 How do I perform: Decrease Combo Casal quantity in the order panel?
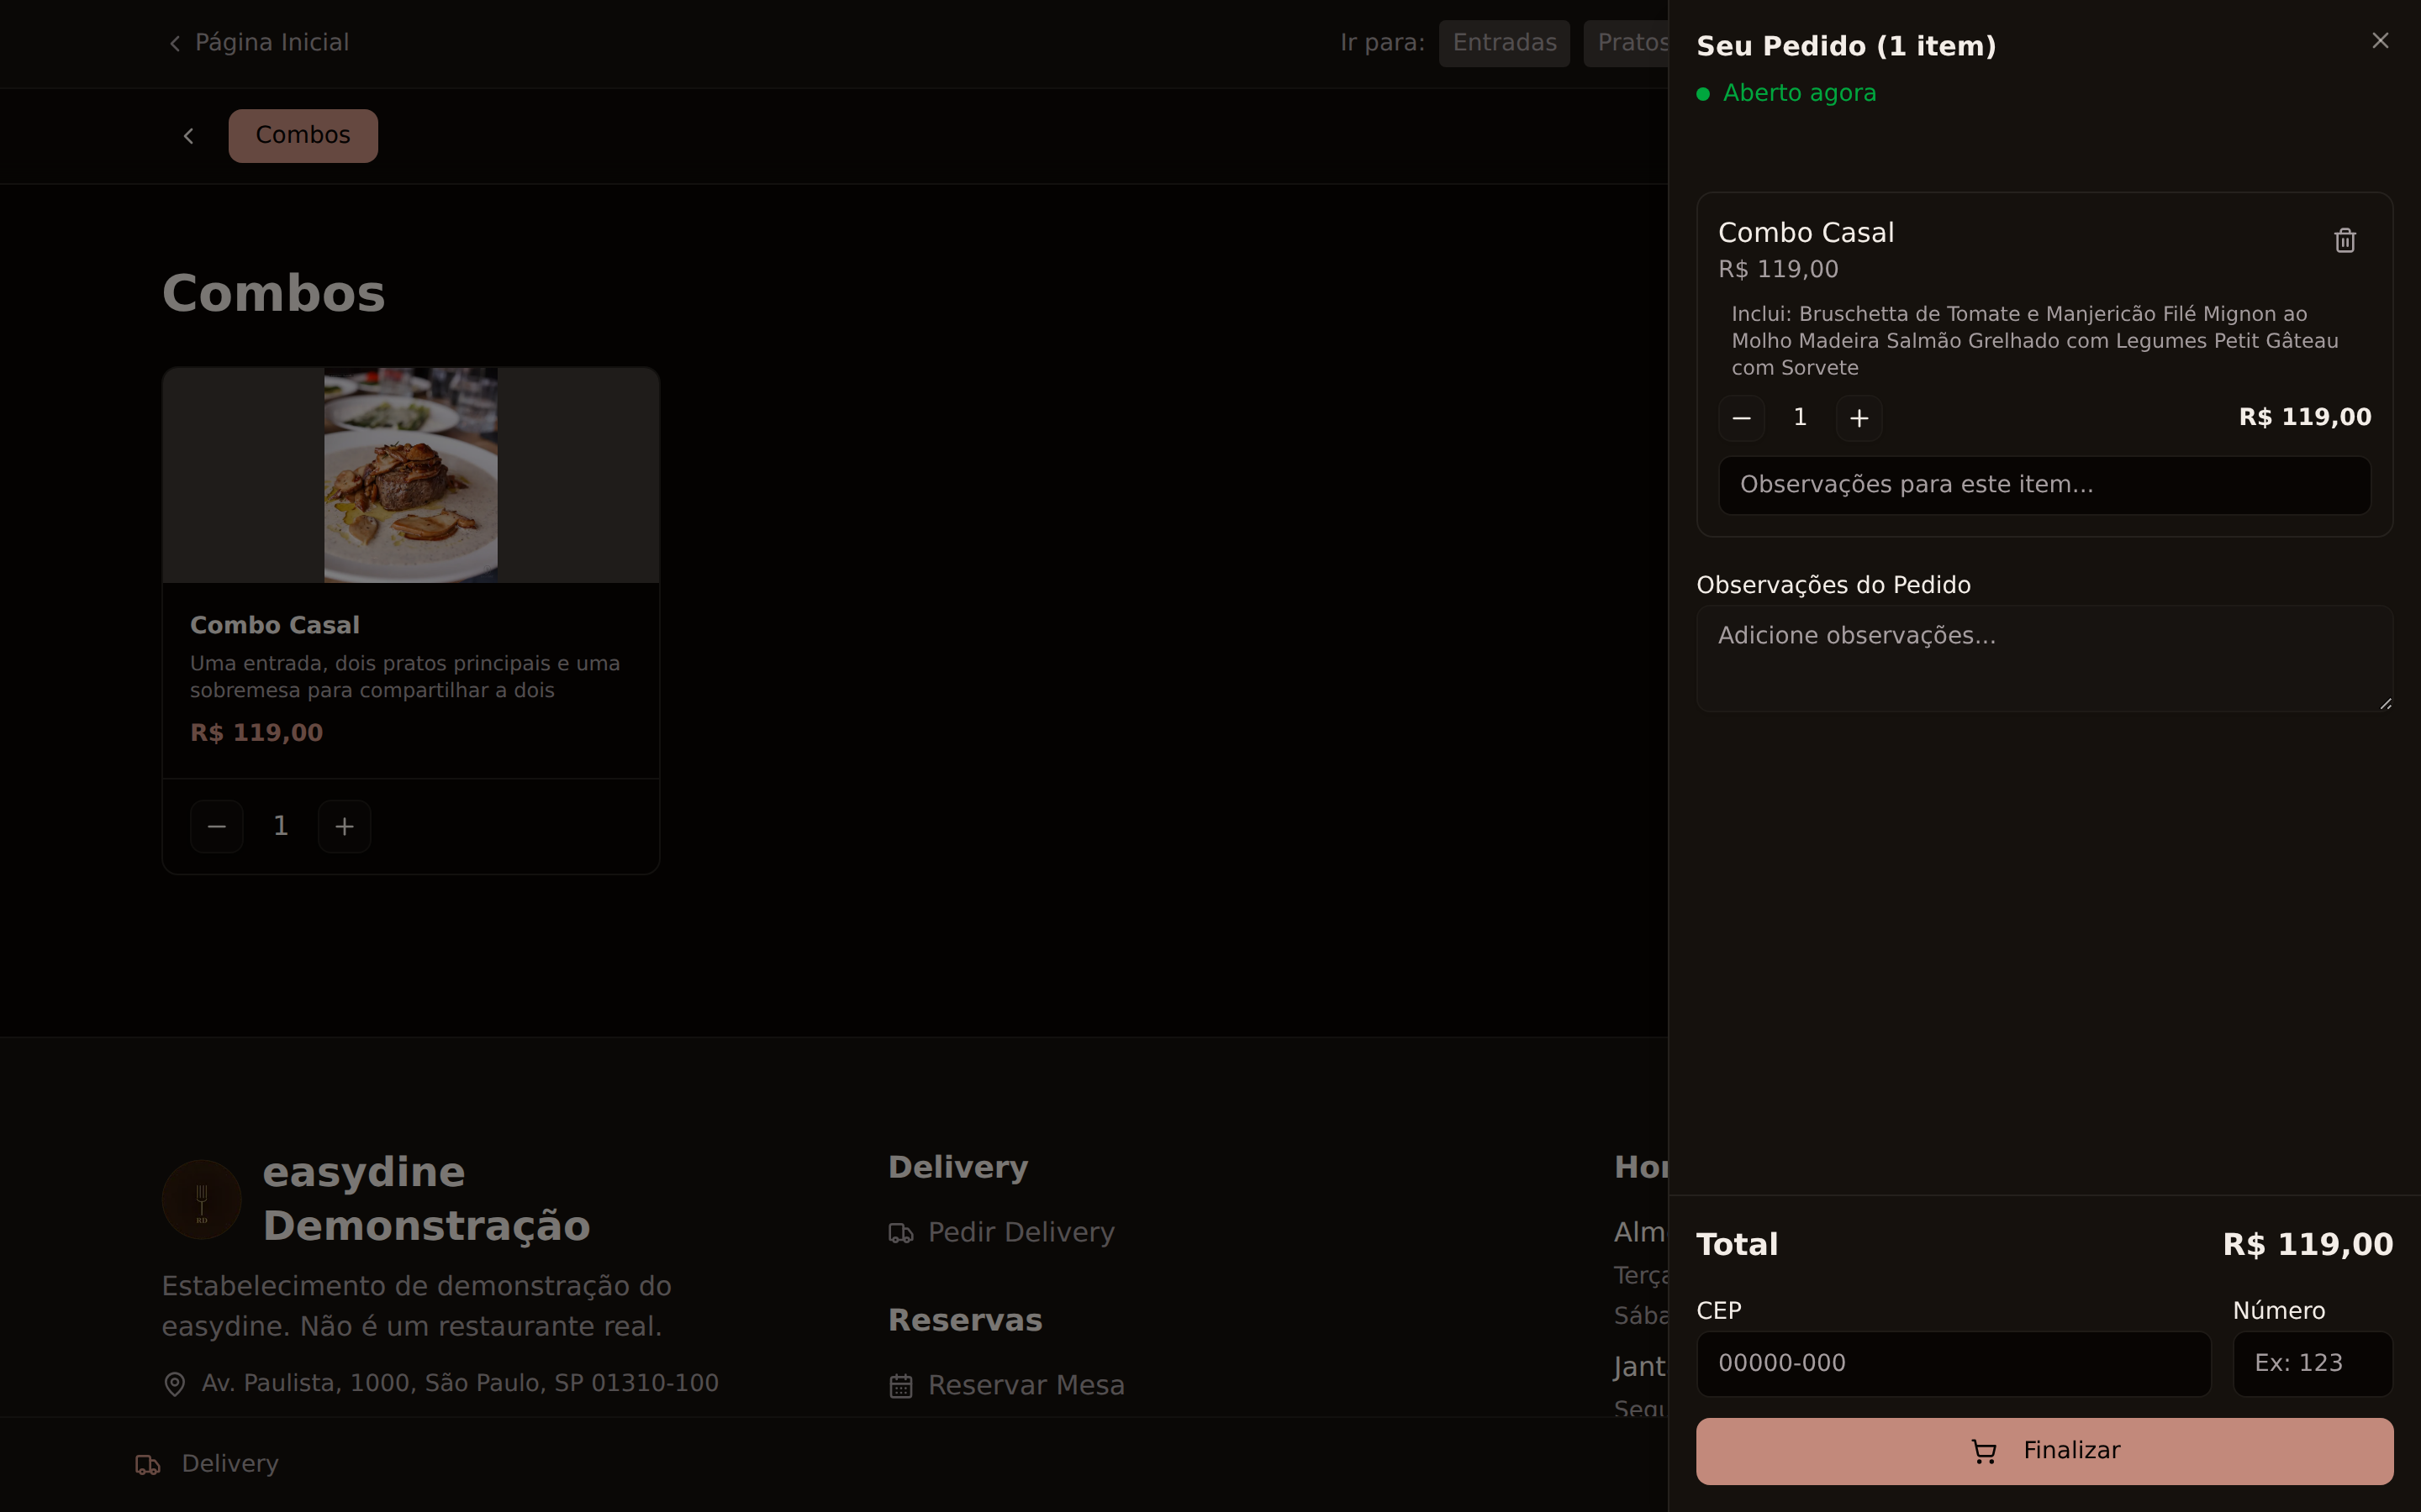click(x=1742, y=418)
